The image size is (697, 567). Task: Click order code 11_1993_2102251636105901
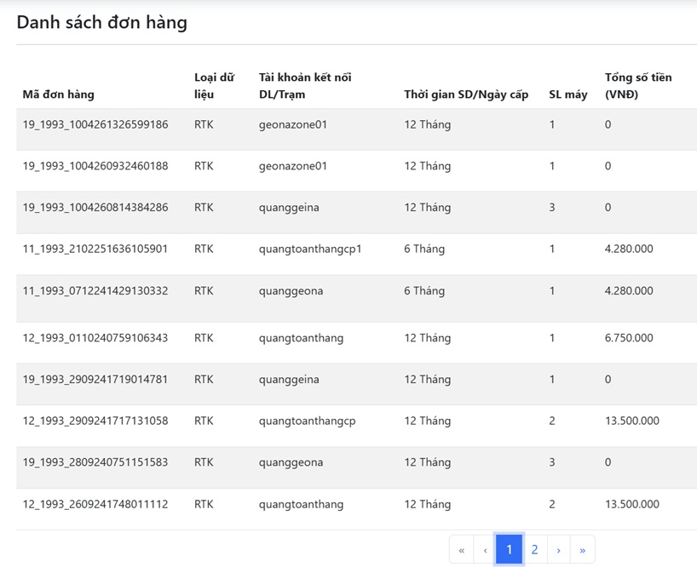pyautogui.click(x=95, y=249)
